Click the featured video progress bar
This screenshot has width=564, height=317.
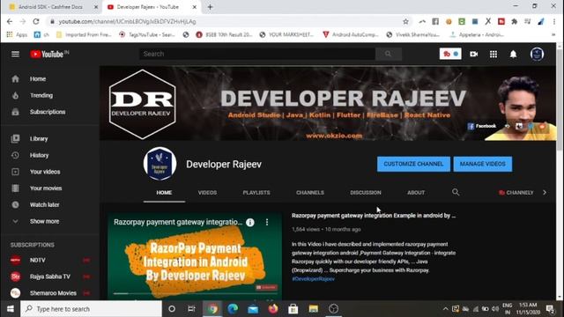coord(195,293)
